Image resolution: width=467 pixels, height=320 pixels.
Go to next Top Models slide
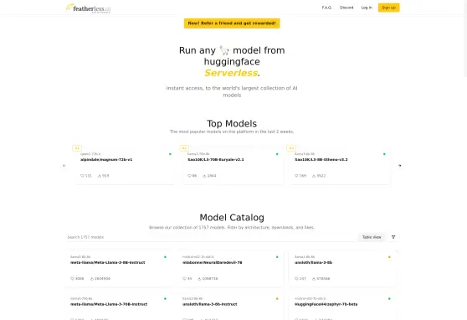pyautogui.click(x=400, y=166)
